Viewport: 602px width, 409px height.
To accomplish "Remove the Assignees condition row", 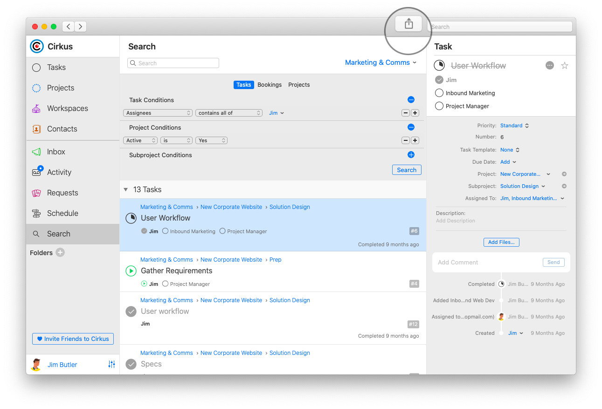I will click(x=406, y=113).
